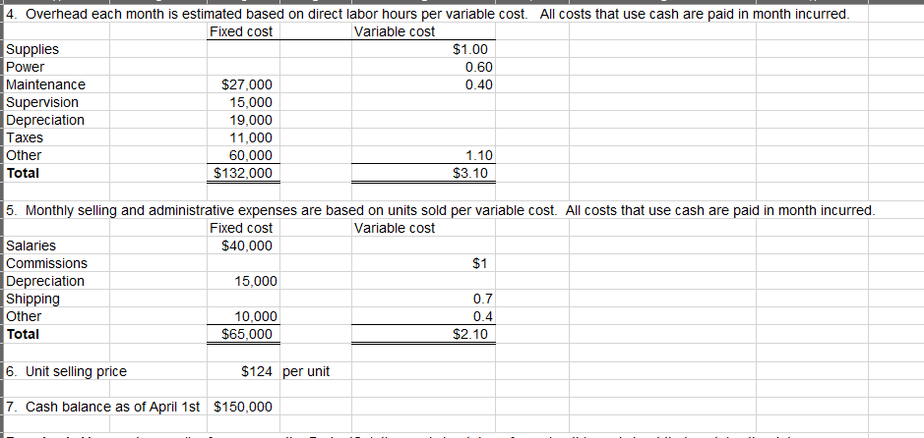Select the Commissions row label
924x438 pixels.
tap(46, 263)
